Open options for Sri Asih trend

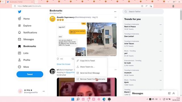pos(160,61)
